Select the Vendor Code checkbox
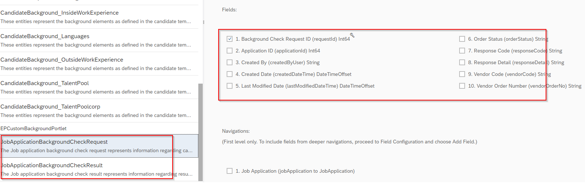The height and width of the screenshot is (183, 585). point(462,74)
